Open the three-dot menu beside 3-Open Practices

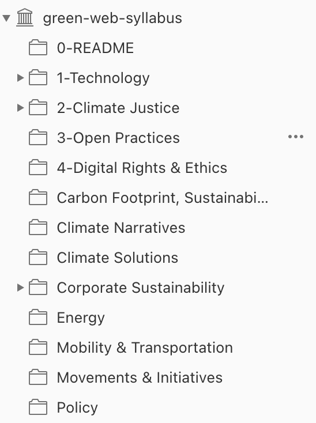(x=296, y=137)
